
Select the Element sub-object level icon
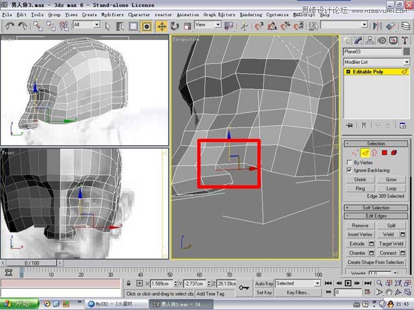click(394, 152)
